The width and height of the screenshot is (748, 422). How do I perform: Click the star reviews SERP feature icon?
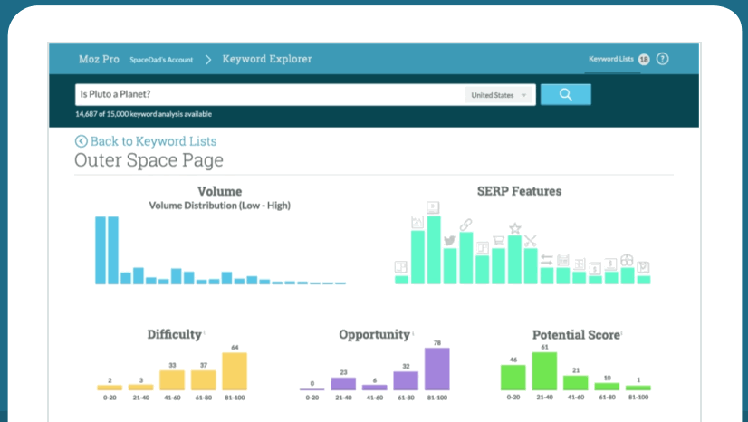click(x=514, y=227)
